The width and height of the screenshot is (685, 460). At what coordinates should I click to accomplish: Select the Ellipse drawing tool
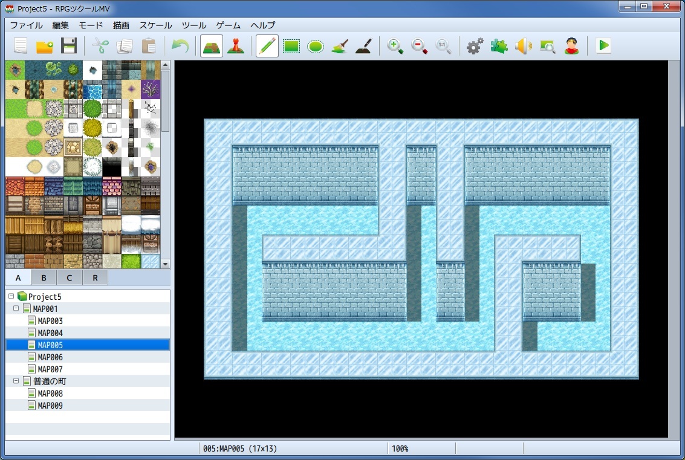[316, 46]
